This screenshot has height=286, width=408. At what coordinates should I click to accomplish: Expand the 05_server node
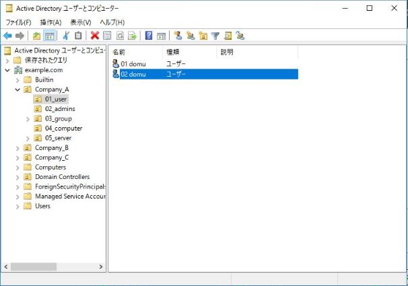pos(28,139)
